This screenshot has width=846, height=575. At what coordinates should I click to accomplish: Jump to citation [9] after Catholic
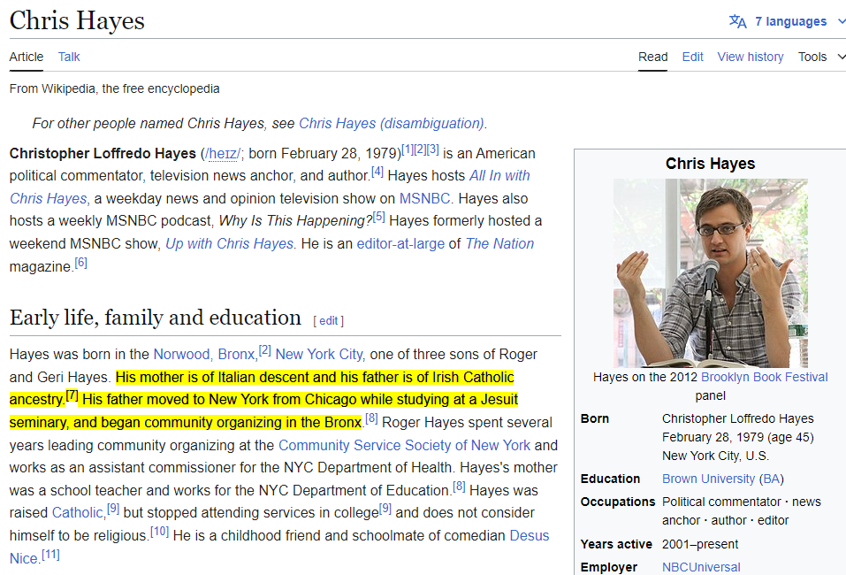point(113,508)
